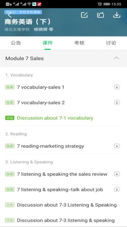Tap the header download-all icon
Viewport: 127px width, 227px height.
click(x=117, y=15)
